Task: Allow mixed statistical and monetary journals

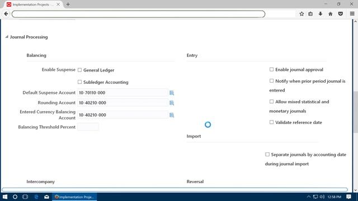Action: click(x=271, y=102)
